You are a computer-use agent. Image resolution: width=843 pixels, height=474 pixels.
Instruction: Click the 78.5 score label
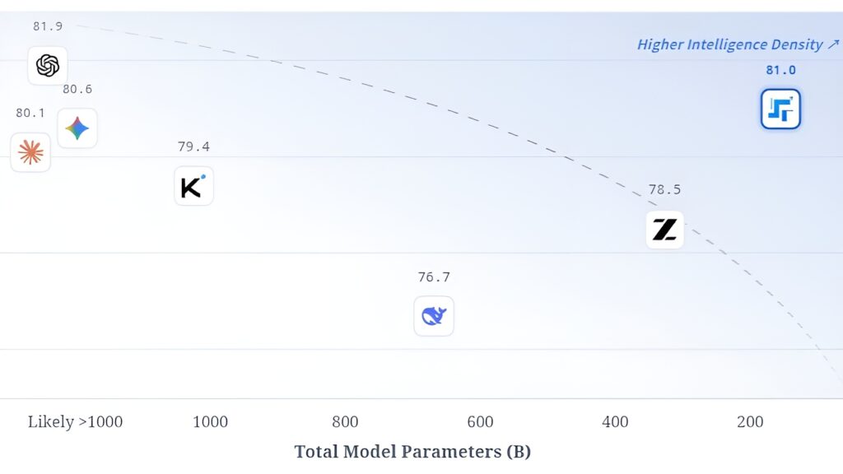click(664, 189)
